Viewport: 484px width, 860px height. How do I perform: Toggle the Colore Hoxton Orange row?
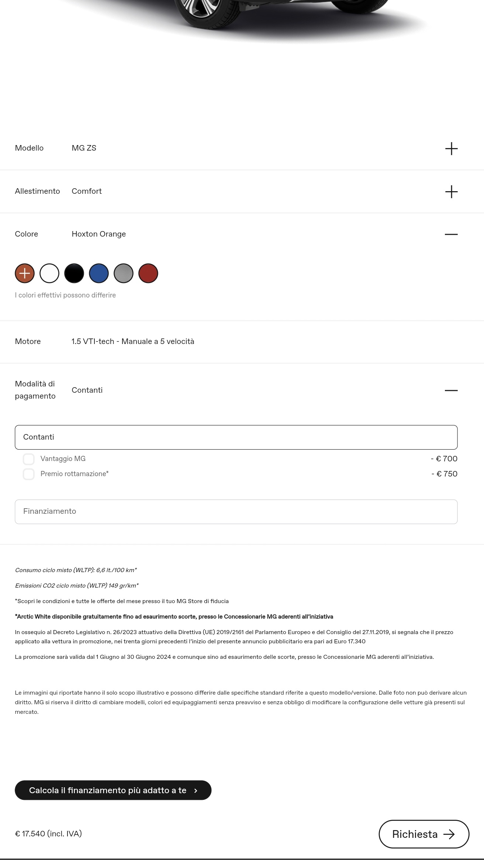[242, 234]
